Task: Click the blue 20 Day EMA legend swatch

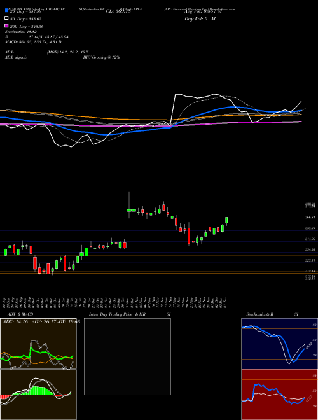Action: tap(6, 11)
